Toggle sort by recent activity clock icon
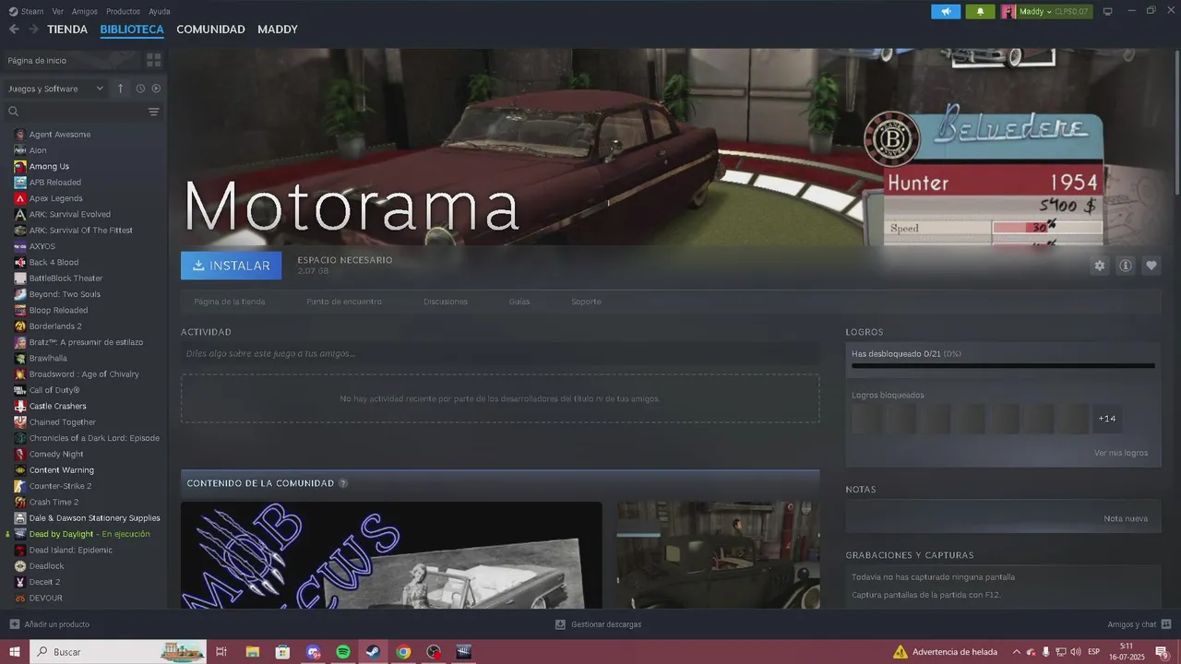Viewport: 1181px width, 664px height. (140, 89)
